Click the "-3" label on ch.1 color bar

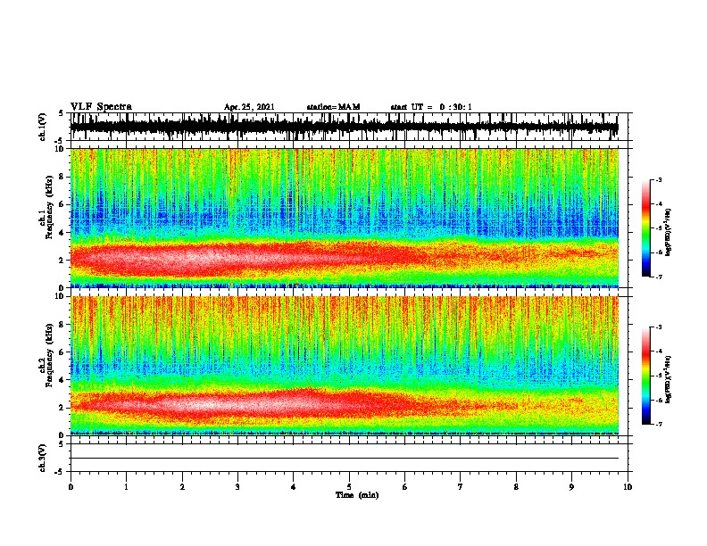pyautogui.click(x=659, y=180)
